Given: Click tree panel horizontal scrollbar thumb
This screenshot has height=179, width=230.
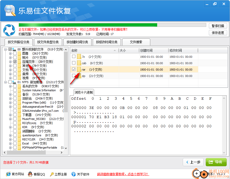Looking at the screenshot, I should [26, 152].
